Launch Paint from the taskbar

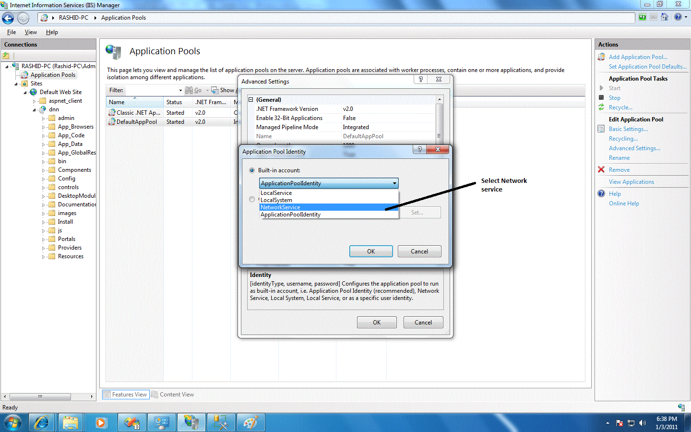point(250,422)
